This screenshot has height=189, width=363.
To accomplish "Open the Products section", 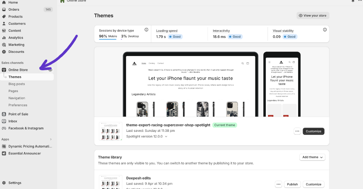I will 15,16.
